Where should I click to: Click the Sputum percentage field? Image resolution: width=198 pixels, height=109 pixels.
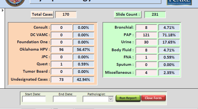coord(169,65)
